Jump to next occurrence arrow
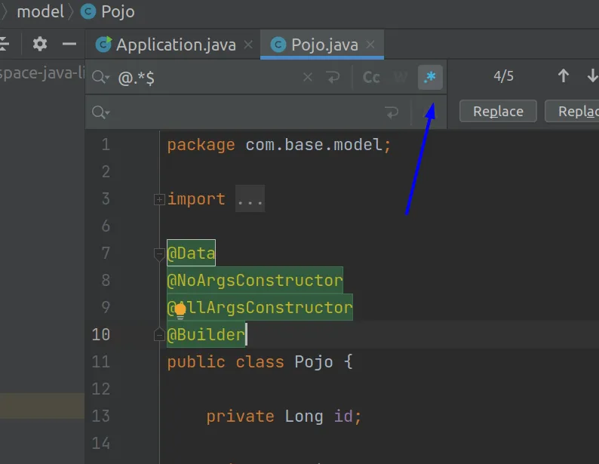This screenshot has width=599, height=464. [x=591, y=76]
